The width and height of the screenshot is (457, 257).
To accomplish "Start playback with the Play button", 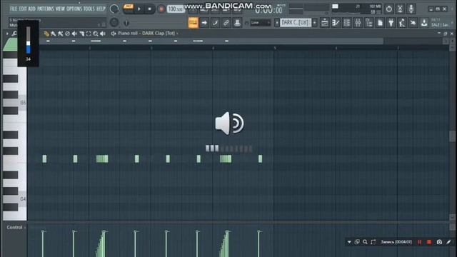I will point(139,9).
